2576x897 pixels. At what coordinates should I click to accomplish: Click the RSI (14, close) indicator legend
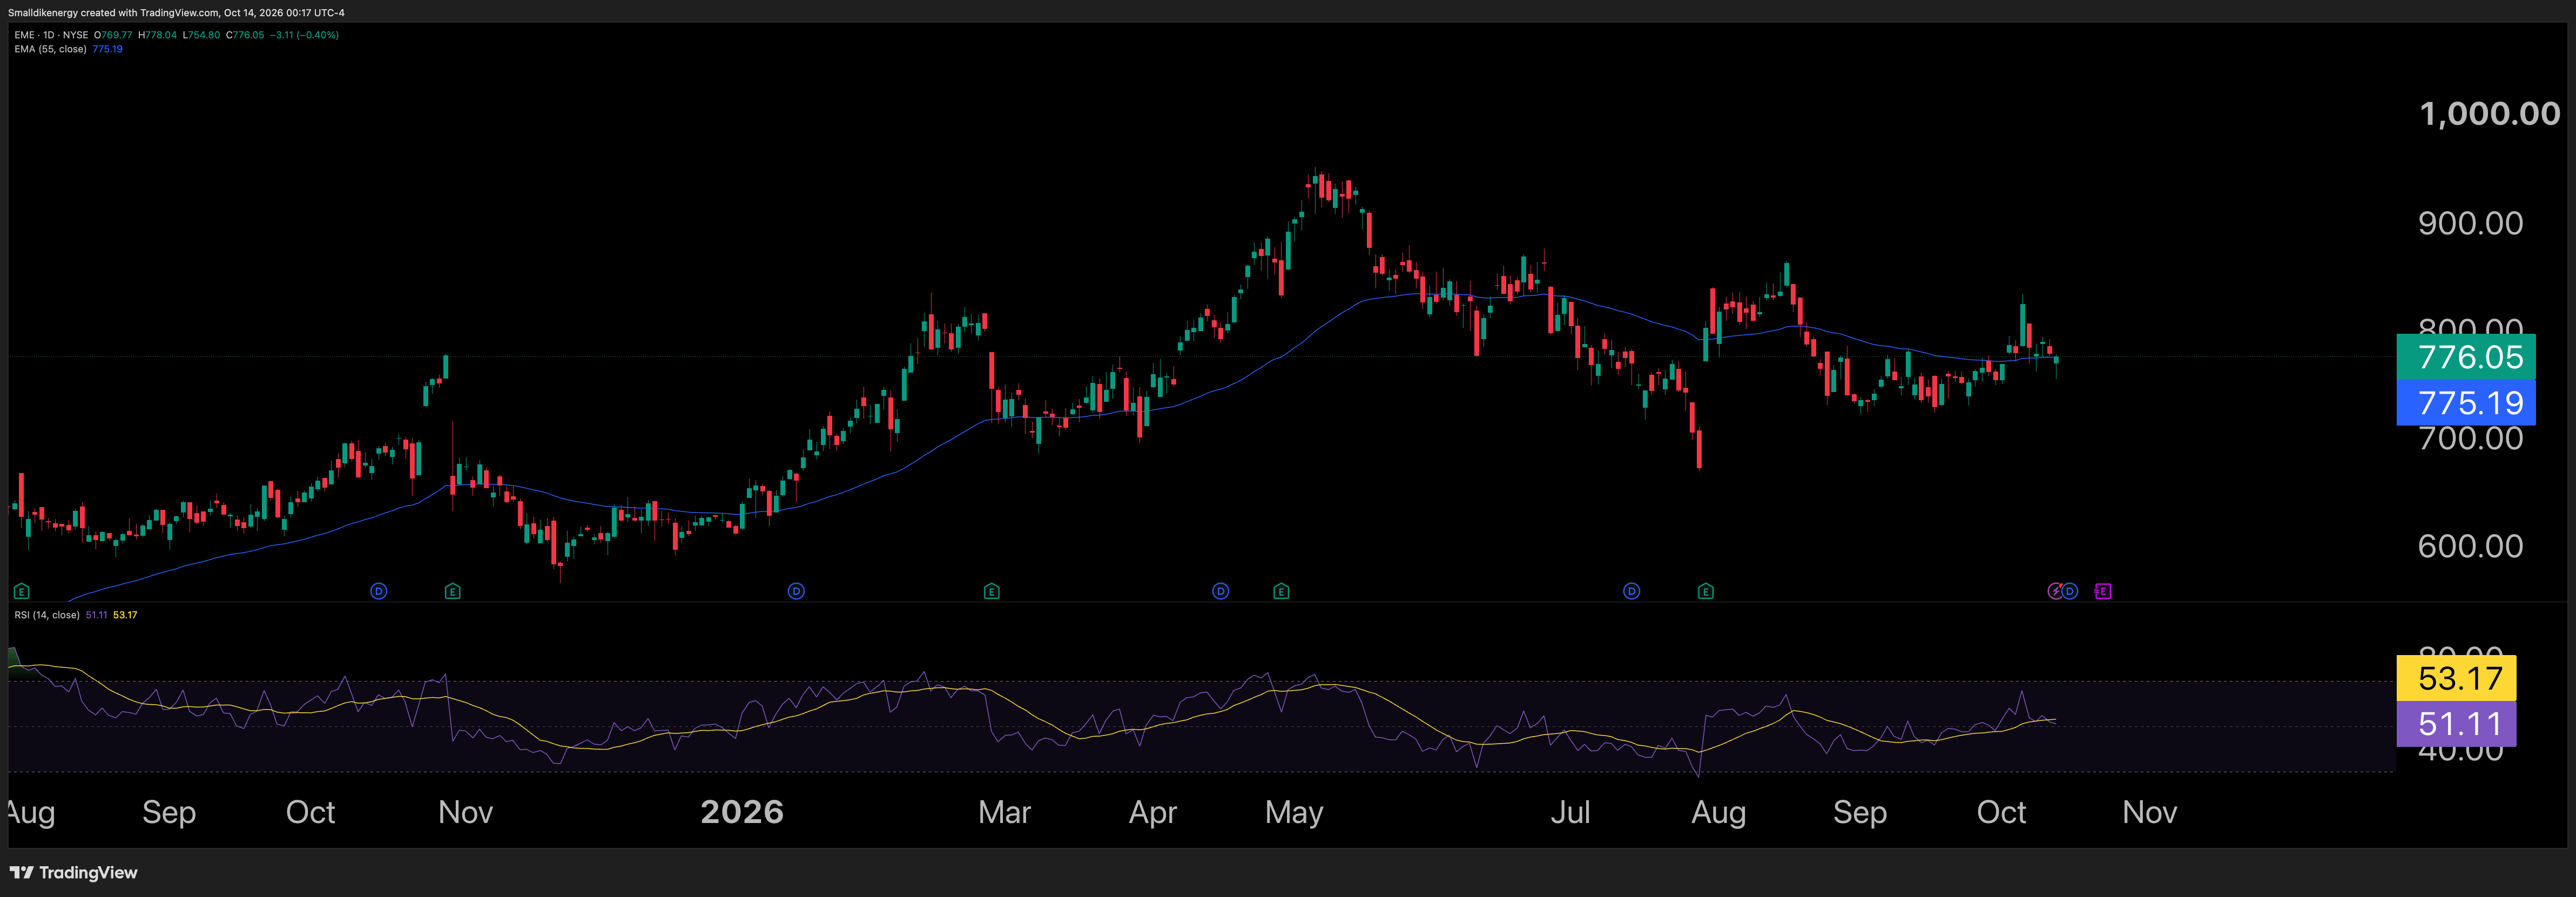pos(47,615)
